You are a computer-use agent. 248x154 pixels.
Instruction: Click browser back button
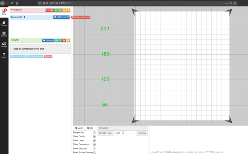point(2,3)
